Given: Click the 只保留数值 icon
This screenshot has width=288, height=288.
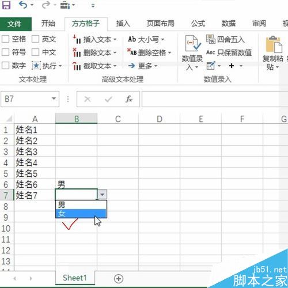Looking at the screenshot, I should 211,52.
